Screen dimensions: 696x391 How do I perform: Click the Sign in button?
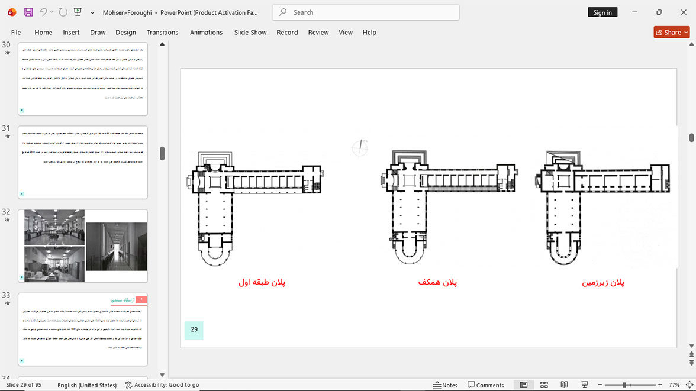pos(602,12)
